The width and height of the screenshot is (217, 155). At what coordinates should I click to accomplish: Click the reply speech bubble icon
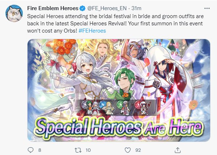tap(30, 150)
